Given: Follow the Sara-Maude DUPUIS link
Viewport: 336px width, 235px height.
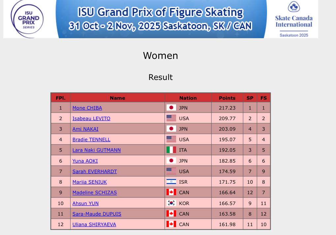Looking at the screenshot, I should (97, 214).
